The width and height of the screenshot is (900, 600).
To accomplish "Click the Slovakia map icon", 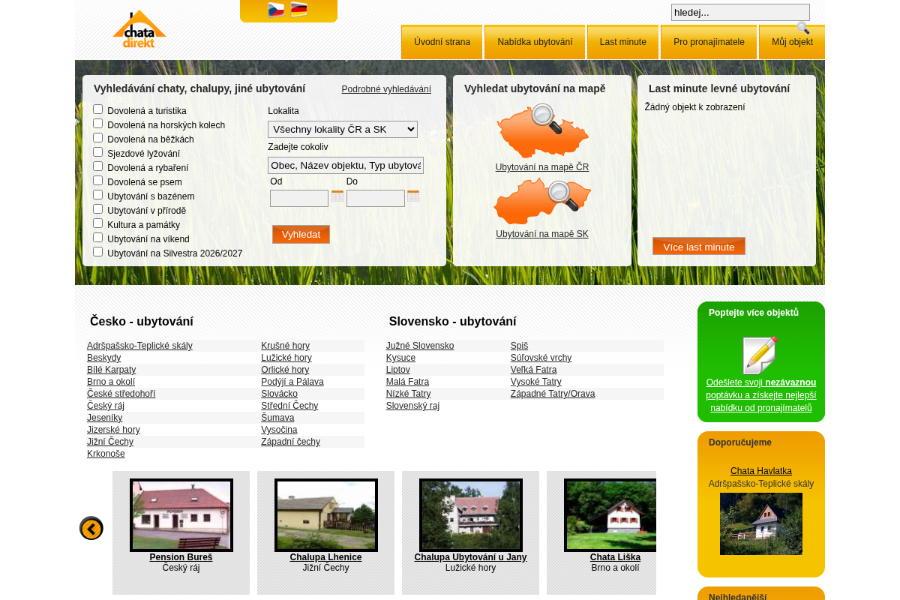I will pyautogui.click(x=542, y=201).
